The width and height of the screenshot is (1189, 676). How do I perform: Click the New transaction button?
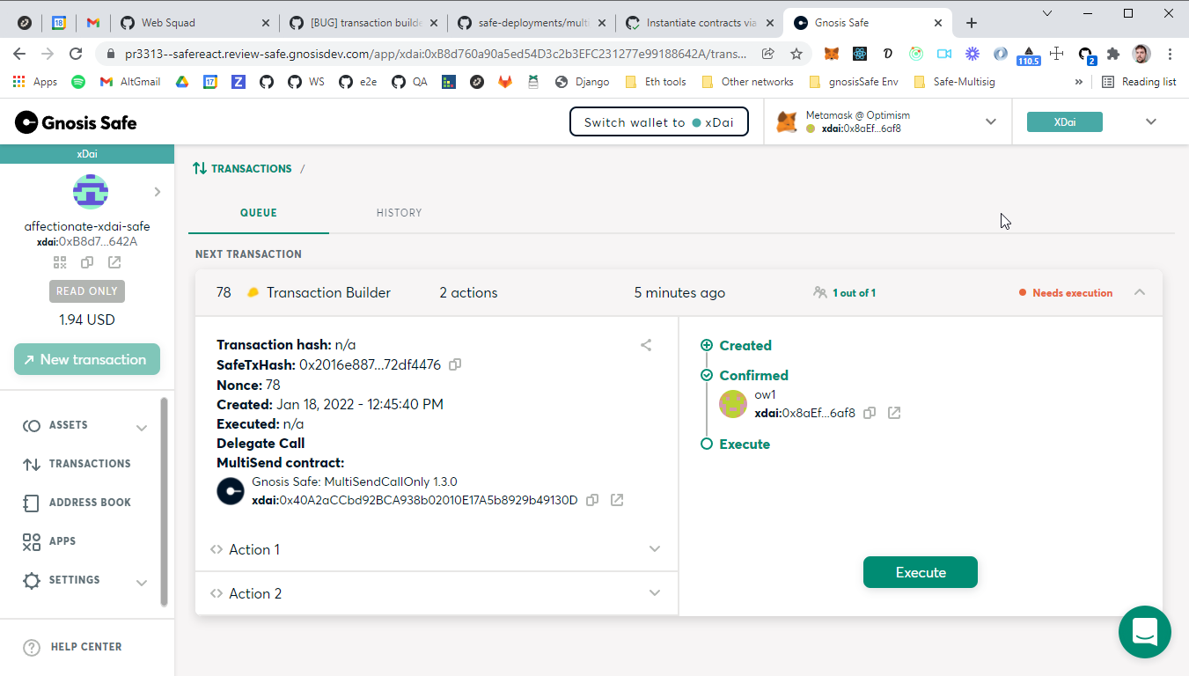(x=87, y=359)
